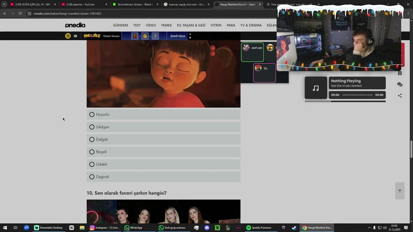Image resolution: width=413 pixels, height=232 pixels.
Task: Open the tab search dropdown arrow
Action: [4, 5]
